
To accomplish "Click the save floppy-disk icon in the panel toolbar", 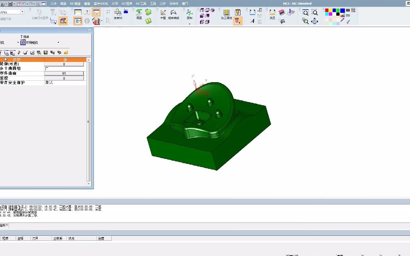I will [x=46, y=53].
